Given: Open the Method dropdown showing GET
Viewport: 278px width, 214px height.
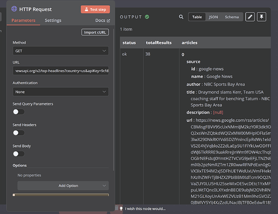Looking at the screenshot, I should coord(61,51).
